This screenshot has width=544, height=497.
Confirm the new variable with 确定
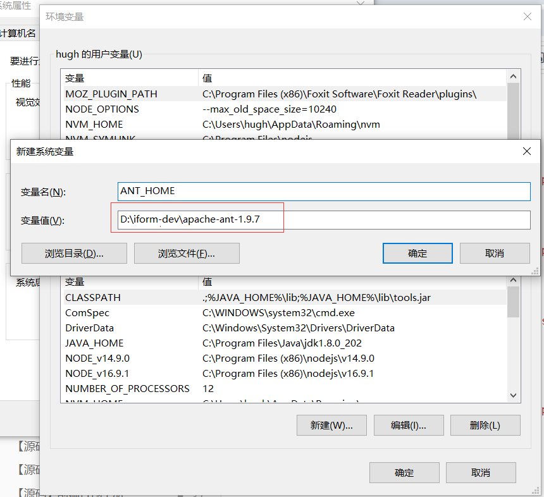(417, 254)
